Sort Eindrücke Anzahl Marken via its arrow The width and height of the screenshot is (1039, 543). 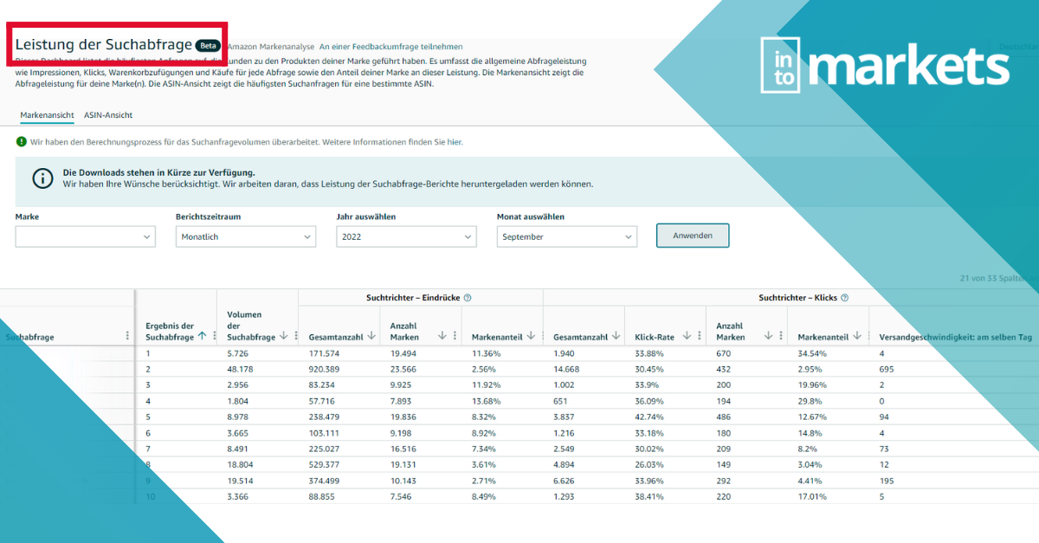pyautogui.click(x=442, y=336)
